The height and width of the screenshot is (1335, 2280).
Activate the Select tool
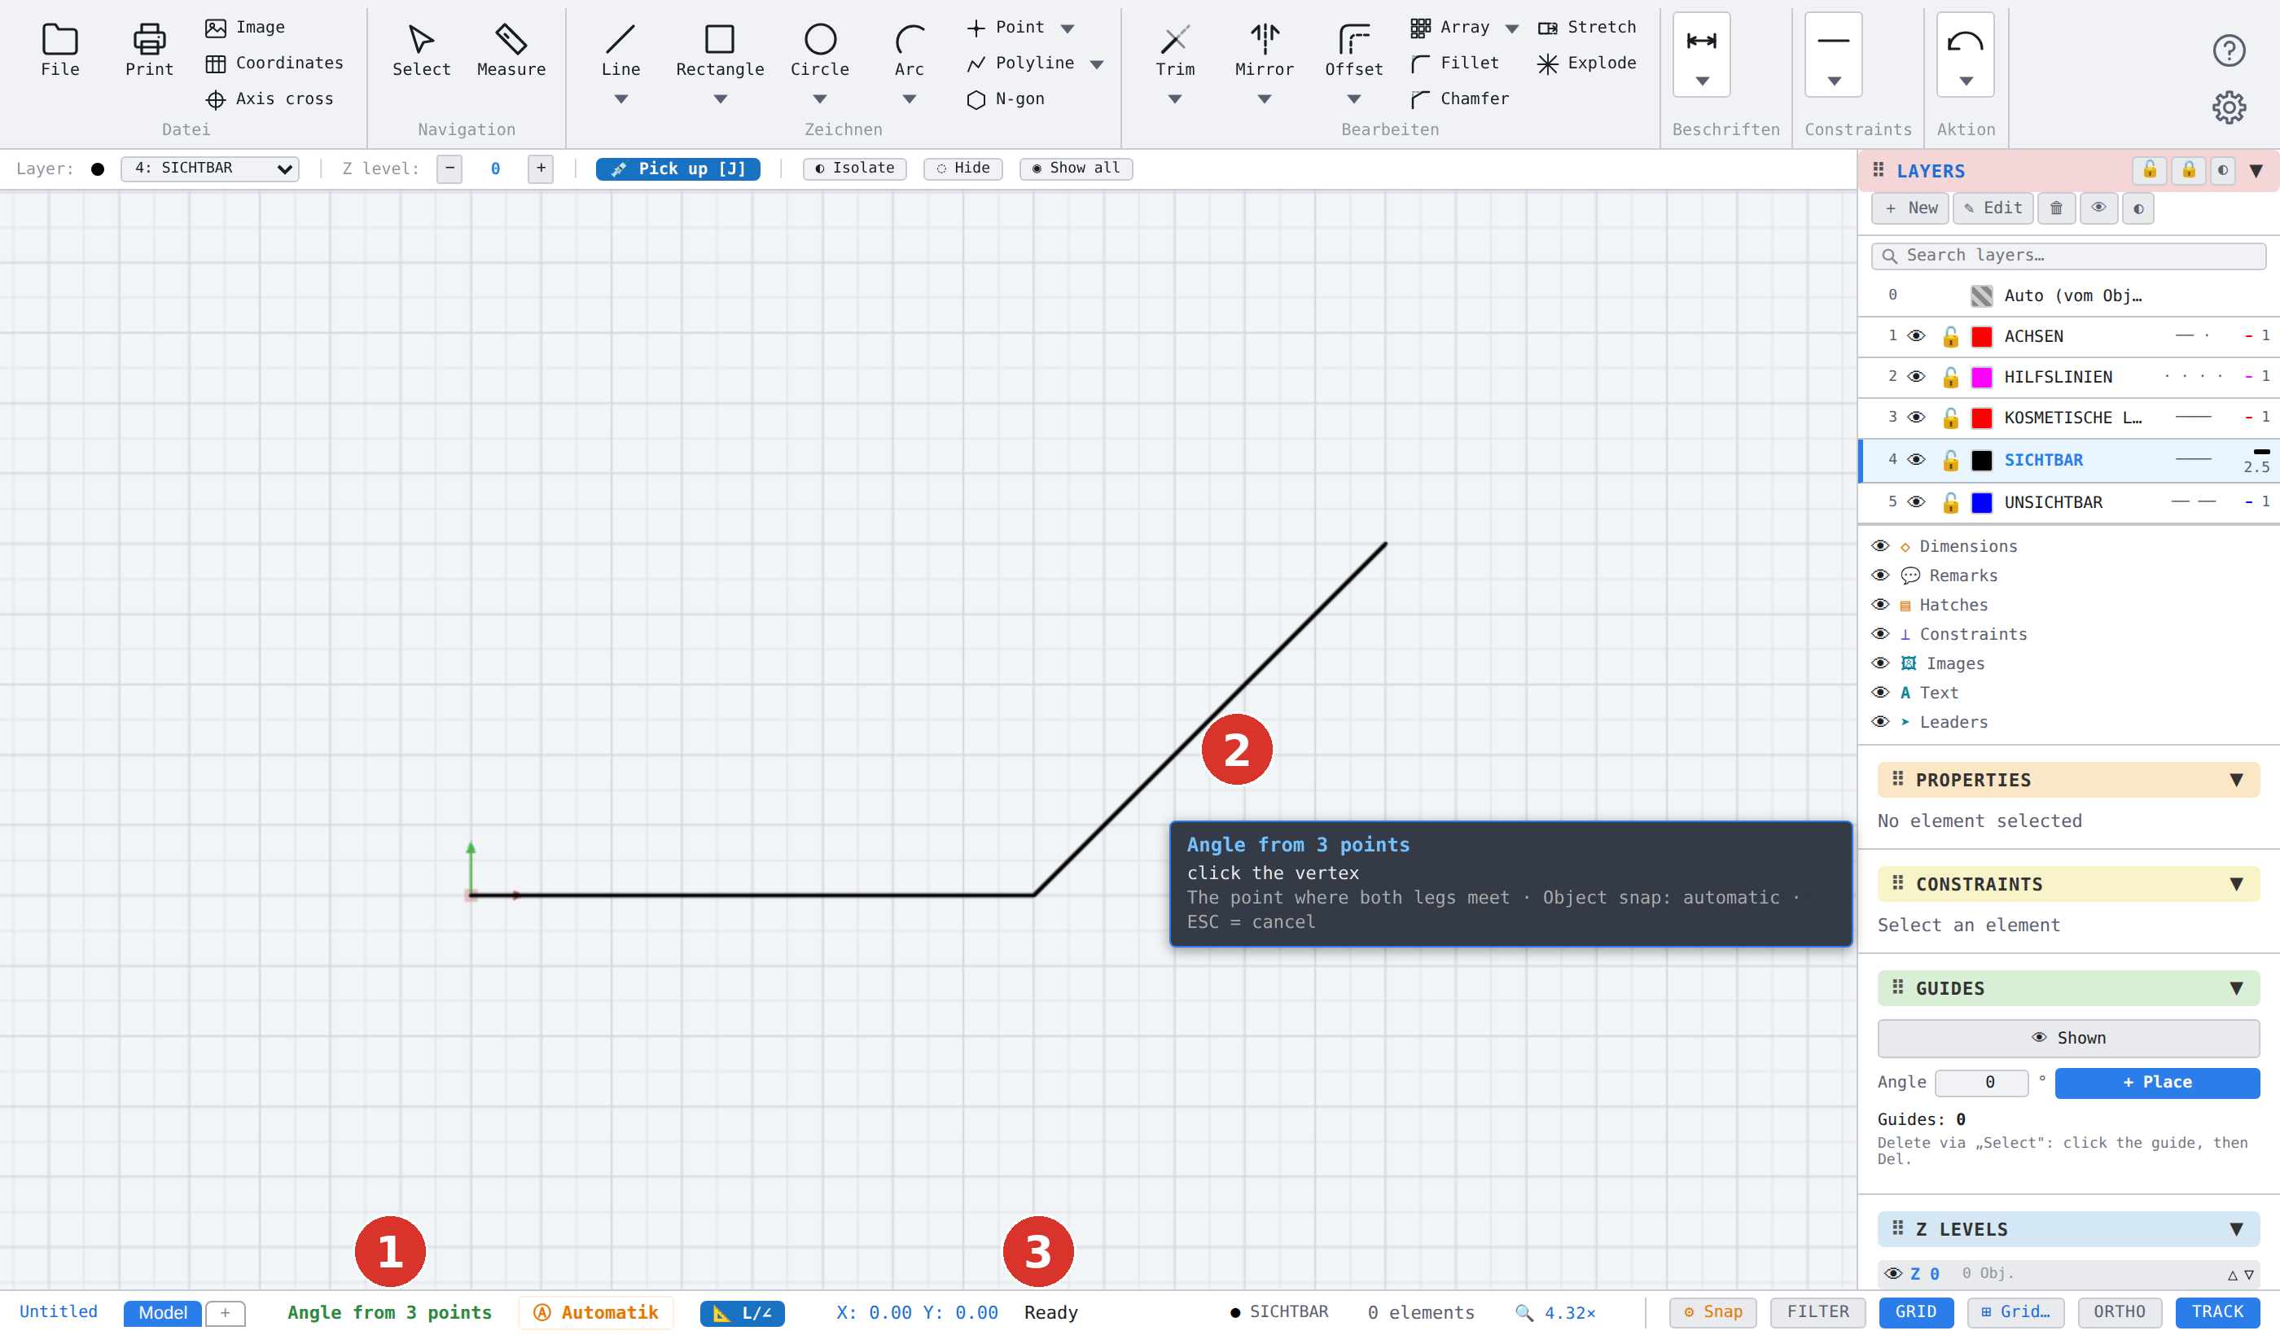coord(421,50)
